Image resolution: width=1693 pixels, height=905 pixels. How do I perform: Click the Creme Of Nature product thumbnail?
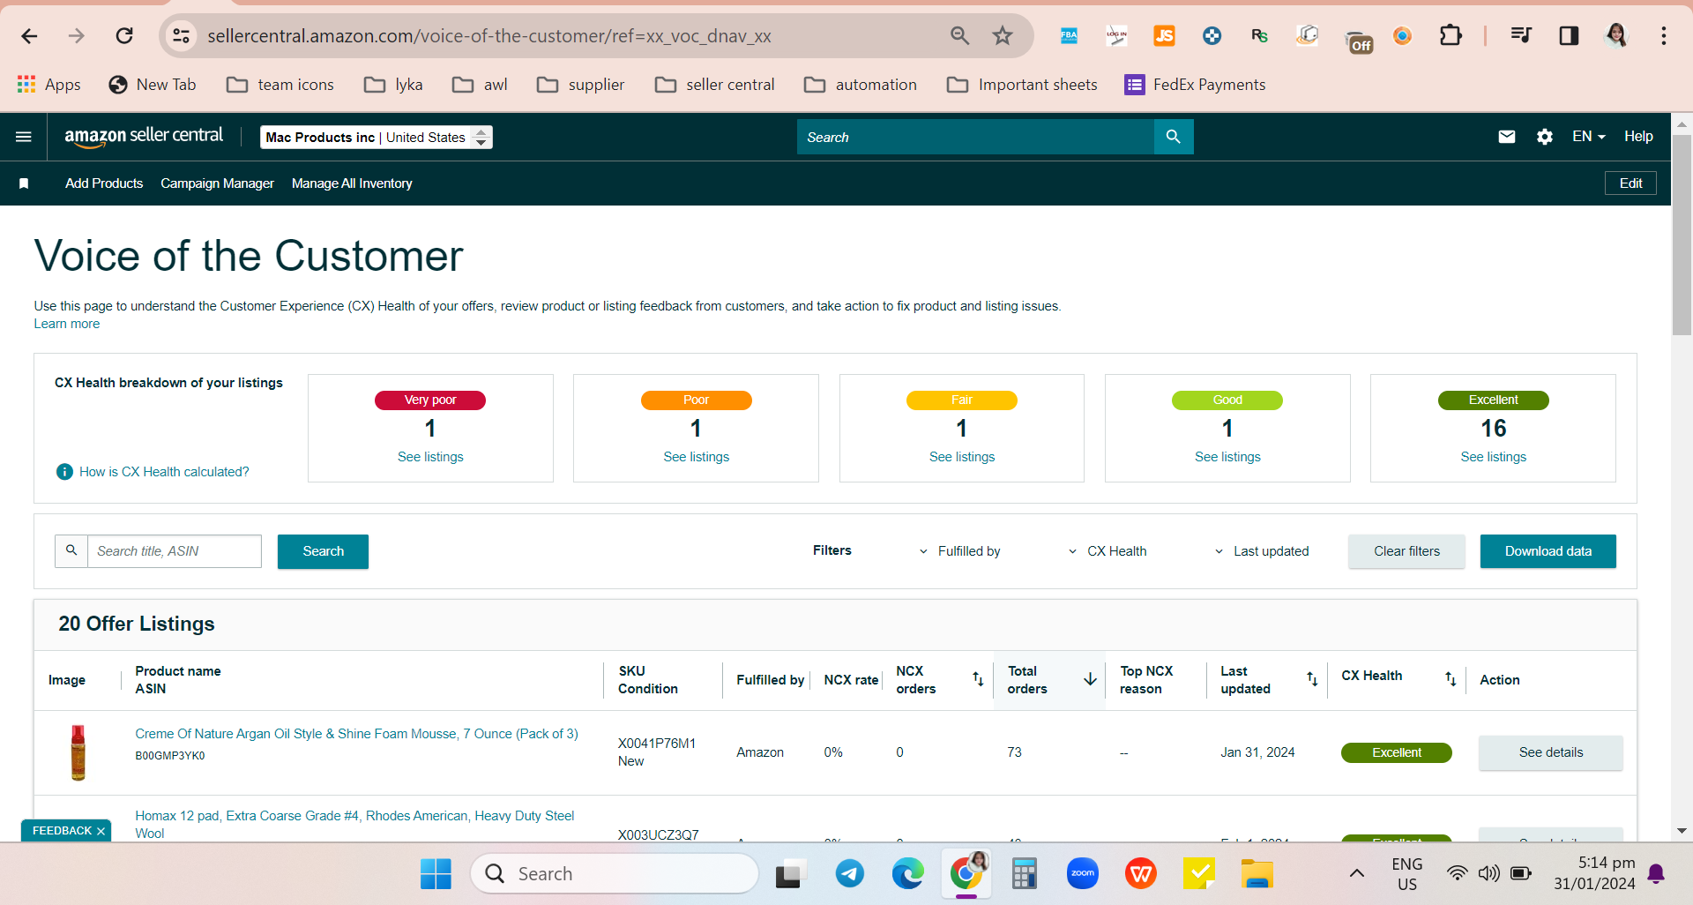[78, 752]
